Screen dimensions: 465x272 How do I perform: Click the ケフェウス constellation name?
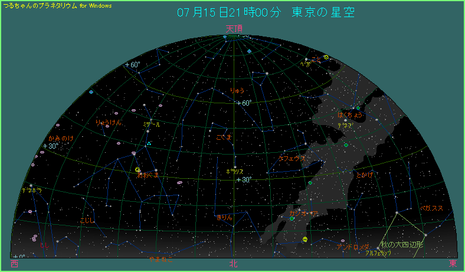point(292,159)
